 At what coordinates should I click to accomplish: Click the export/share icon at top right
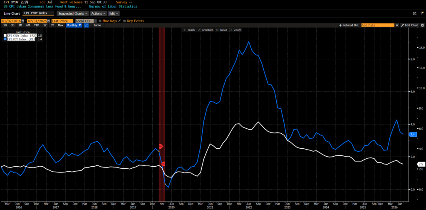[414, 13]
